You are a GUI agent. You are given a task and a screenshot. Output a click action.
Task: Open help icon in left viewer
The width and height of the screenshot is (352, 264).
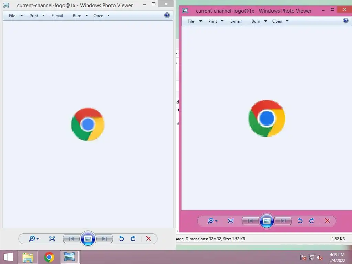(x=167, y=15)
